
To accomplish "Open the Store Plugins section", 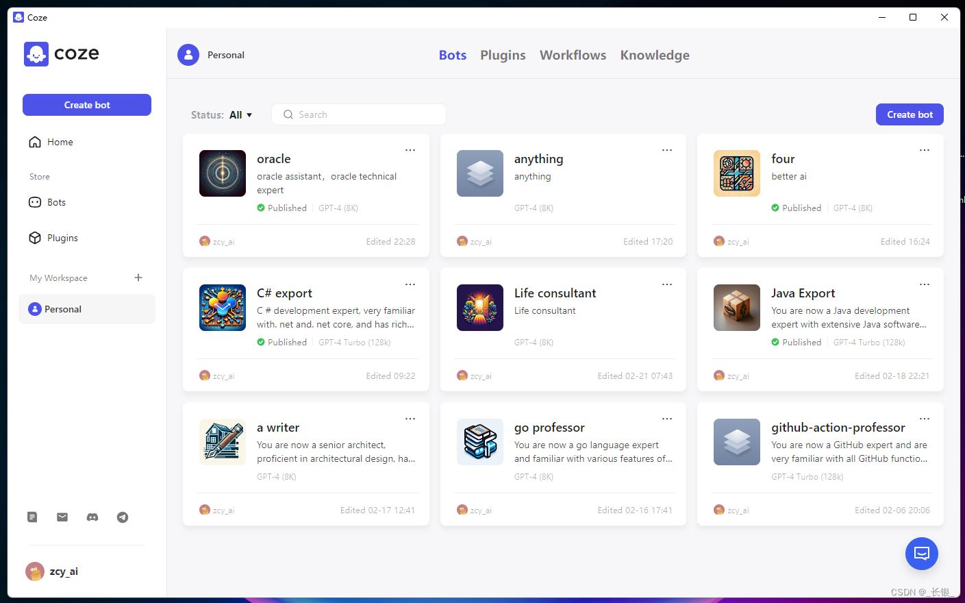I will 53,238.
